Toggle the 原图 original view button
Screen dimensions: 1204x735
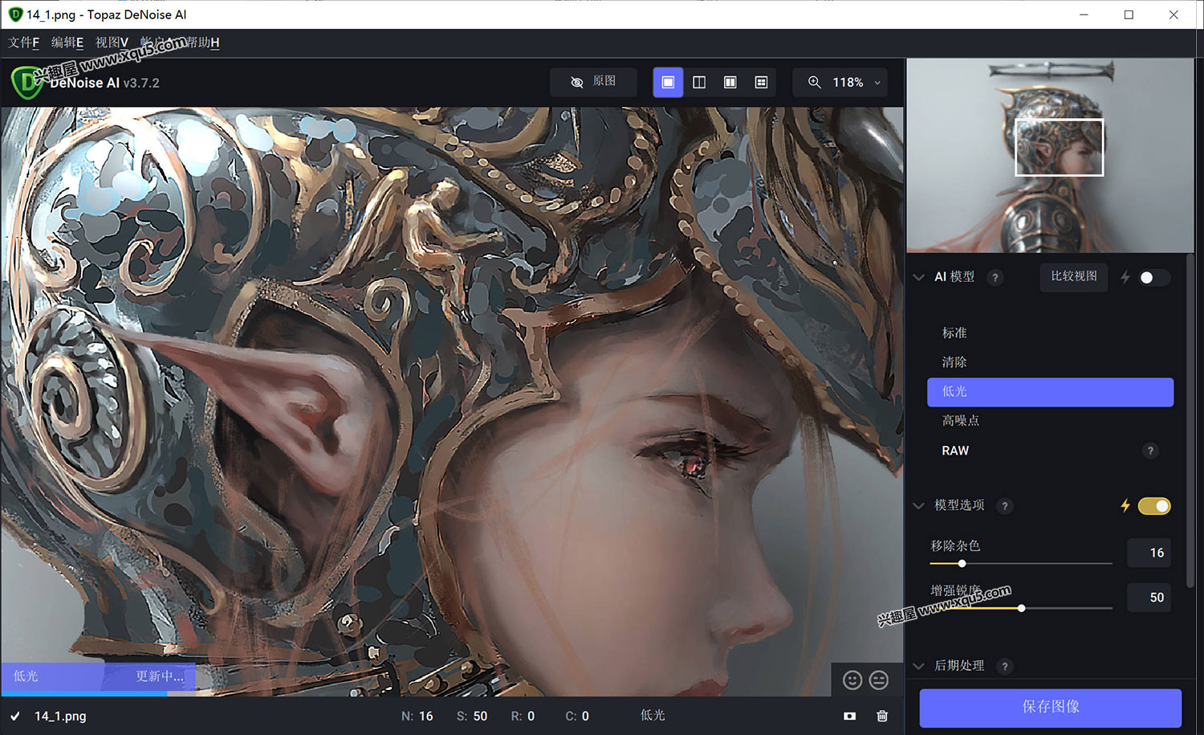[x=593, y=82]
